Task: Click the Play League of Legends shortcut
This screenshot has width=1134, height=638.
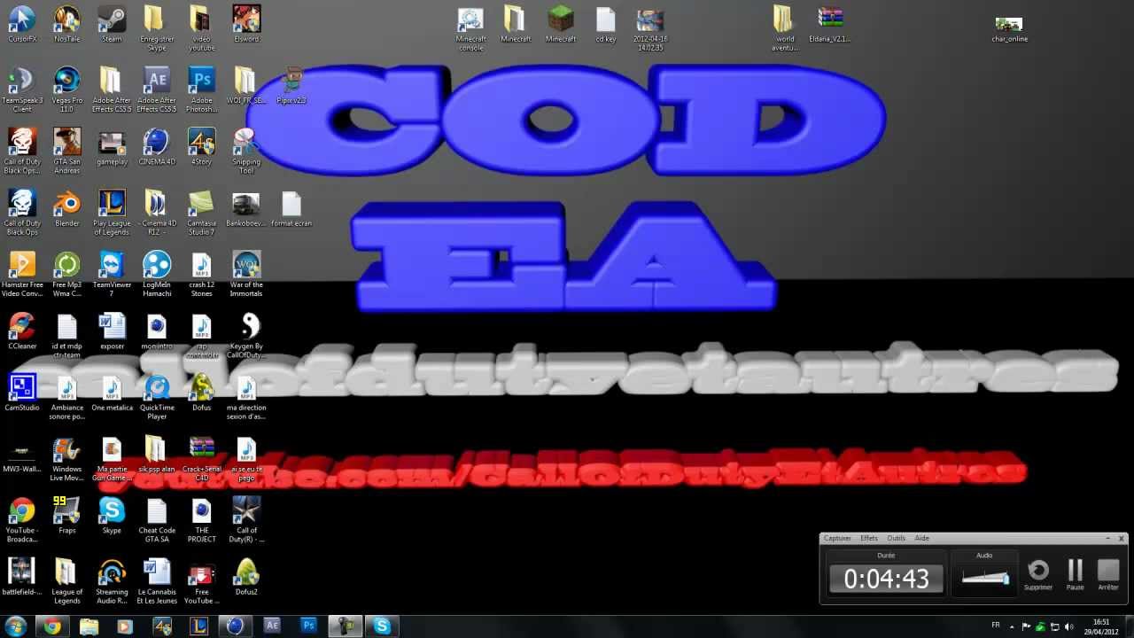Action: [112, 212]
